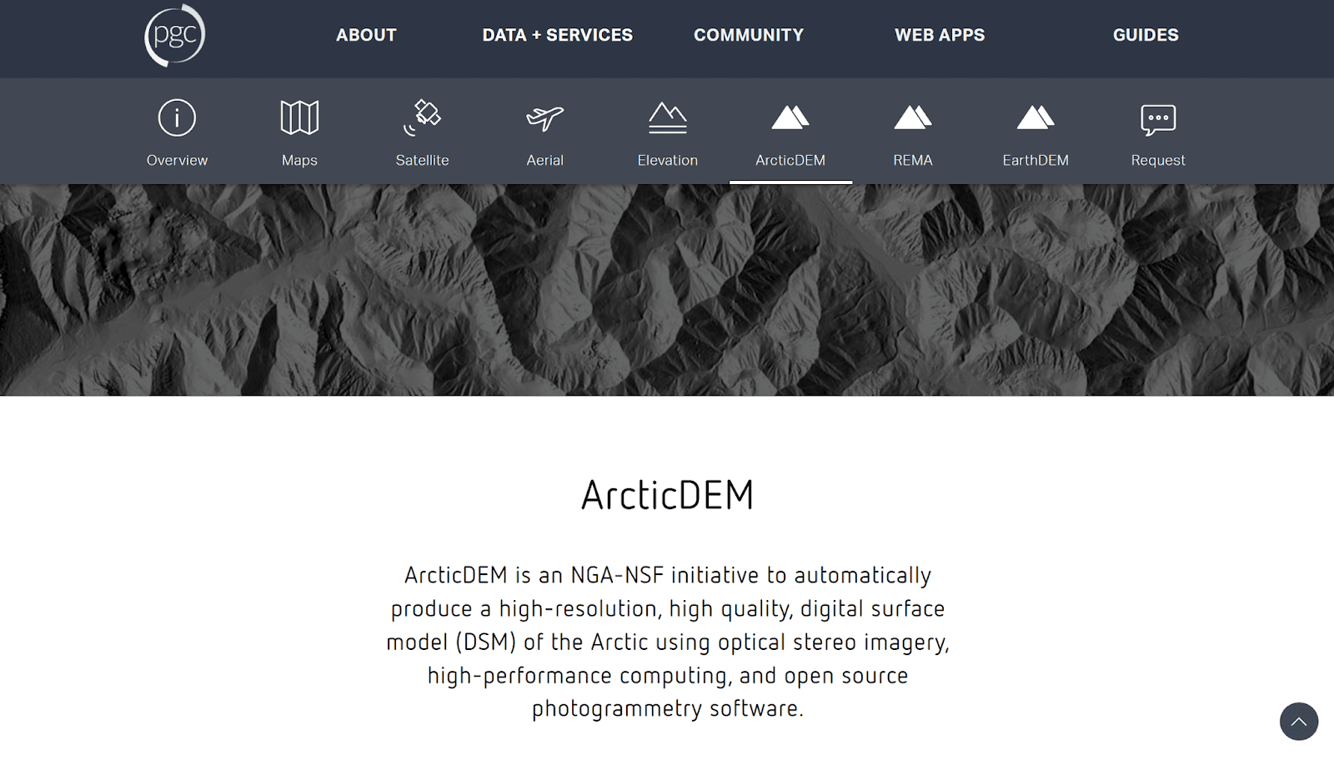
Task: Choose the Aerial airplane icon
Action: (544, 118)
